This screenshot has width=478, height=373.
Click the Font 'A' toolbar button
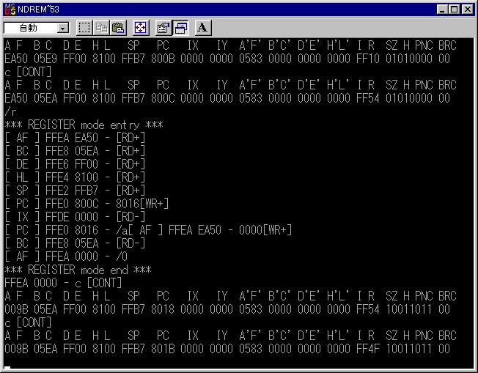(203, 28)
